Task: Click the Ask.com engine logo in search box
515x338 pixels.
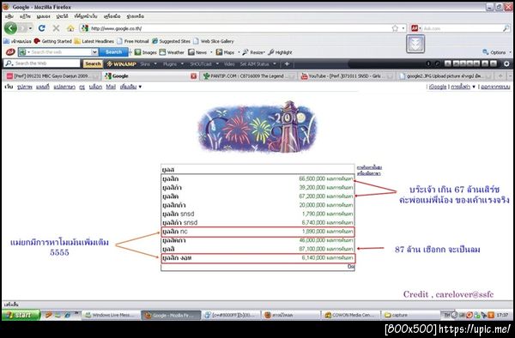Action: point(415,28)
